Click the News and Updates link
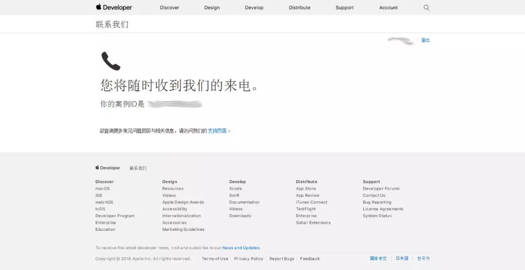The image size is (525, 270). point(241,248)
